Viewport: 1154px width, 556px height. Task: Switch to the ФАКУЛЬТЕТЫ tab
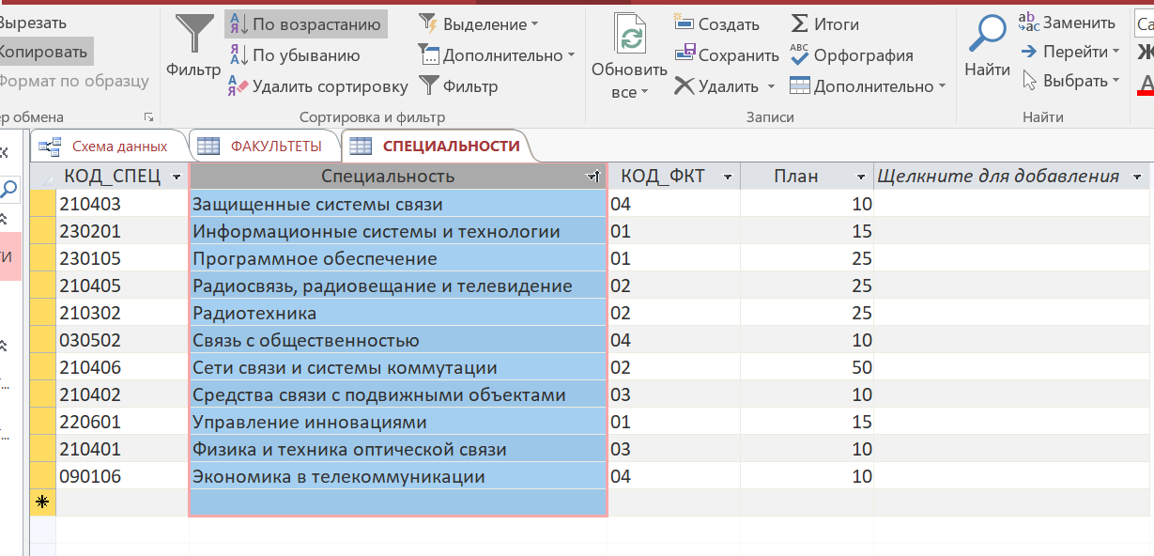[x=263, y=146]
